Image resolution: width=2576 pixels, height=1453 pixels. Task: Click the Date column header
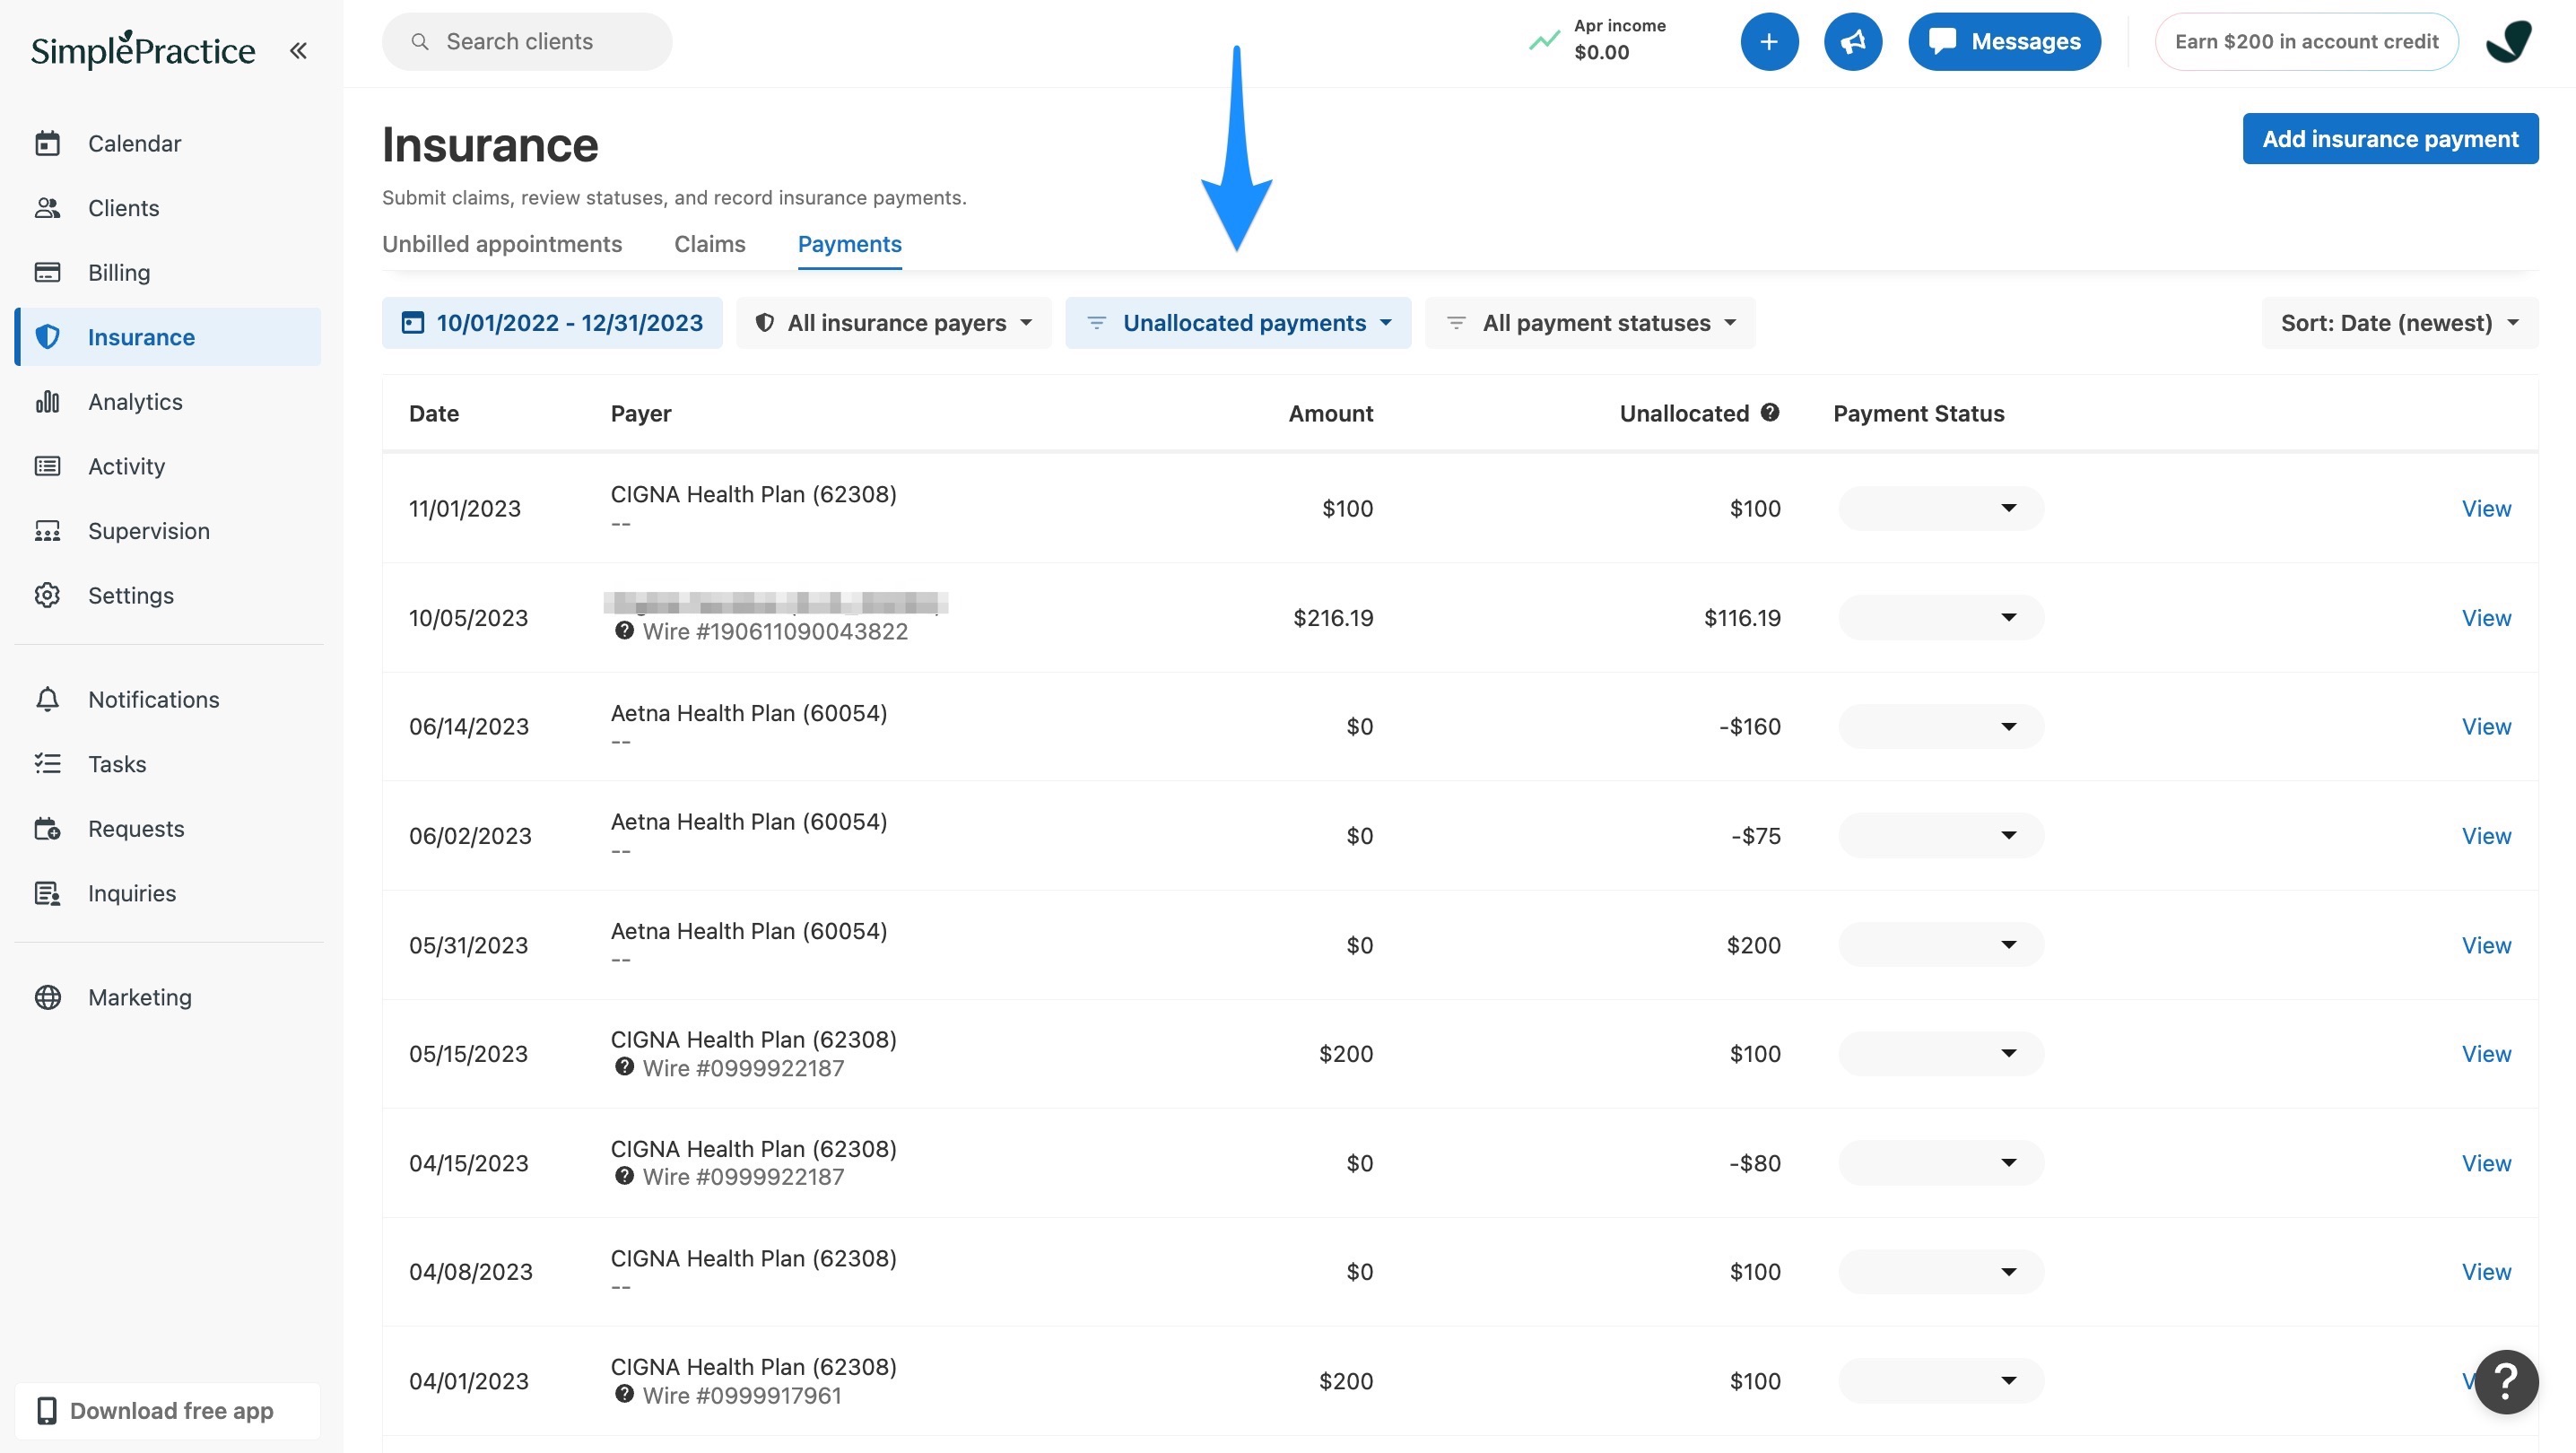coord(434,413)
